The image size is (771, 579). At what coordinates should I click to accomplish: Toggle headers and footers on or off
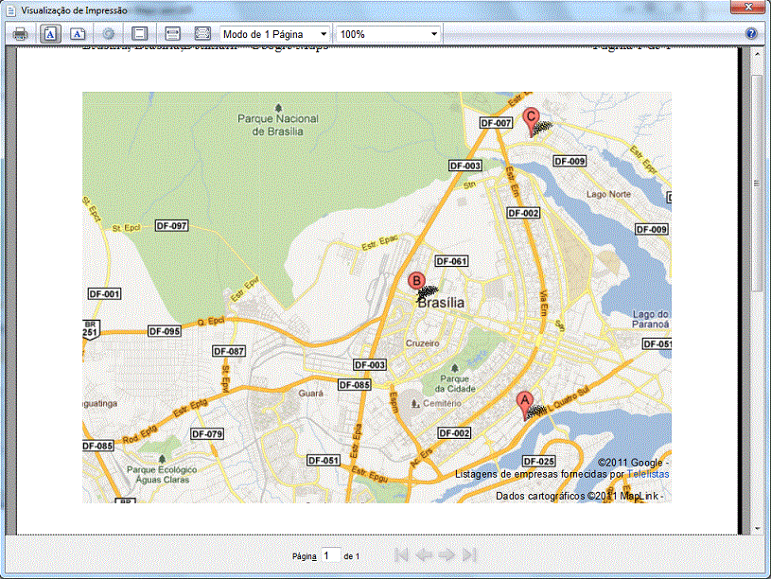(x=140, y=34)
